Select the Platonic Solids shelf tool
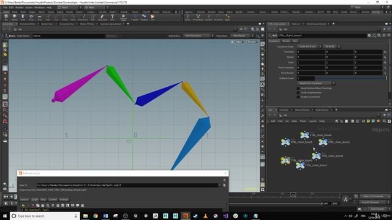 (123, 17)
